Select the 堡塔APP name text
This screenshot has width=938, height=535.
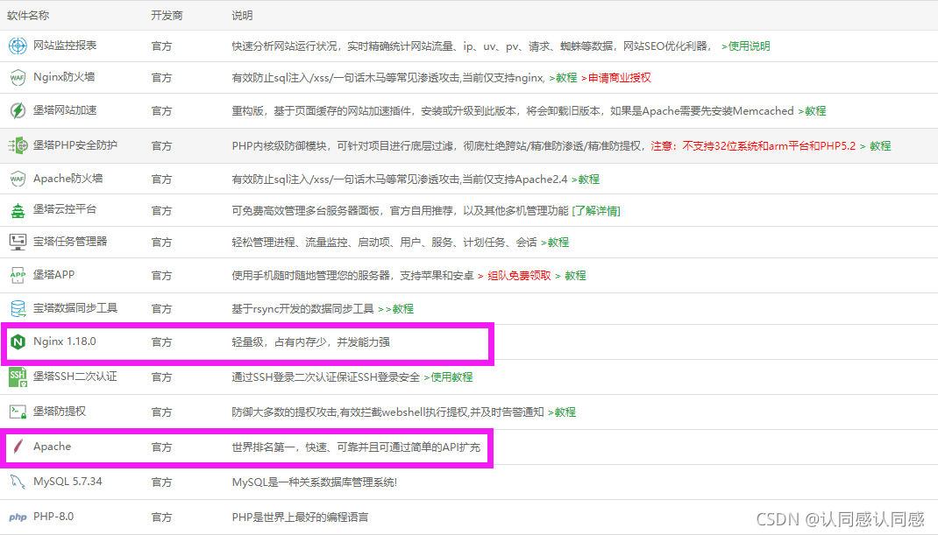point(53,275)
